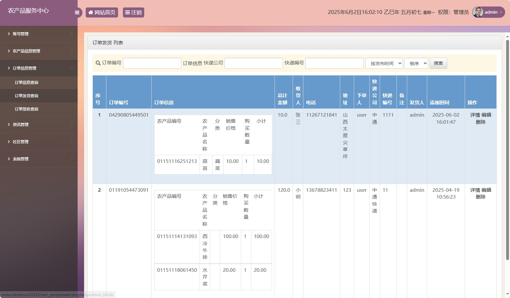Click the 注销 logout button
Image resolution: width=510 pixels, height=298 pixels.
(133, 13)
